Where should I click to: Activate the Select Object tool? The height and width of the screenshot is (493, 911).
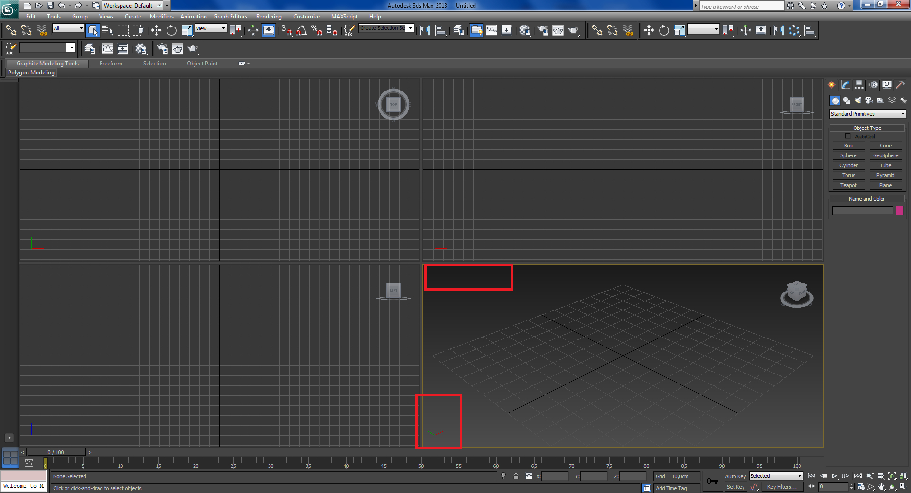click(x=93, y=30)
